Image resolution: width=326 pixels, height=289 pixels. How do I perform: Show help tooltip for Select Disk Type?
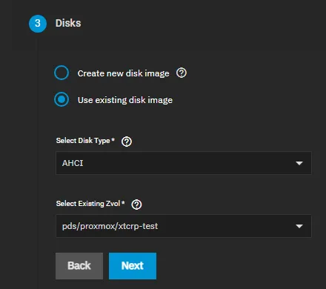point(127,142)
